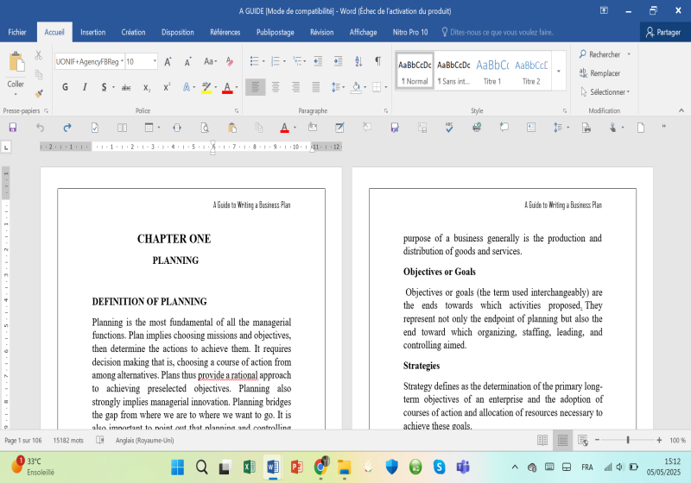Open the font size dropdown
The image size is (691, 483).
pyautogui.click(x=155, y=61)
